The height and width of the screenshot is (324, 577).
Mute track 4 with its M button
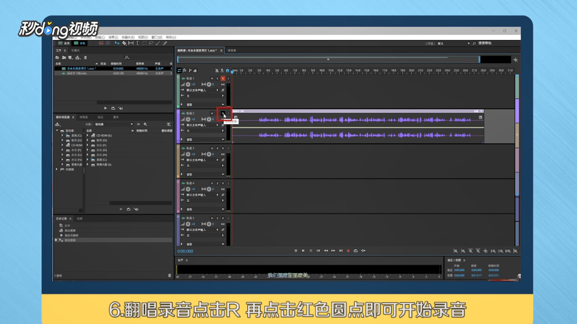[212, 183]
